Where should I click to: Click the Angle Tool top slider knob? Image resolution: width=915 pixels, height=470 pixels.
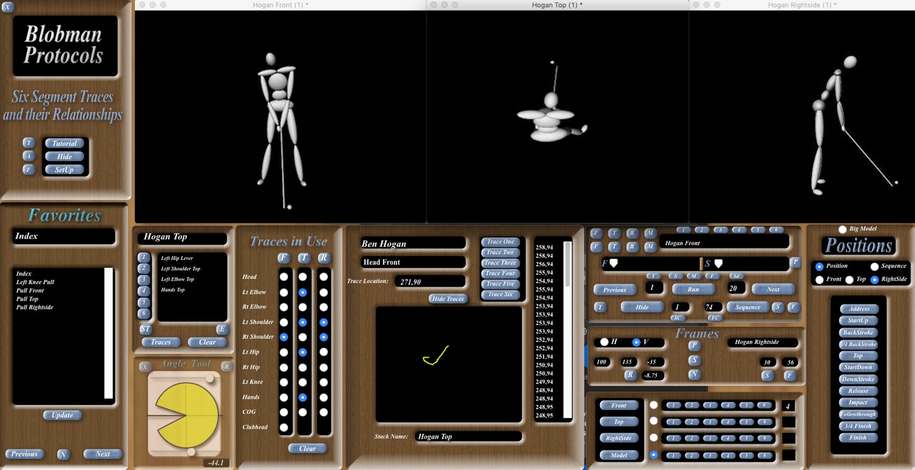[x=210, y=378]
